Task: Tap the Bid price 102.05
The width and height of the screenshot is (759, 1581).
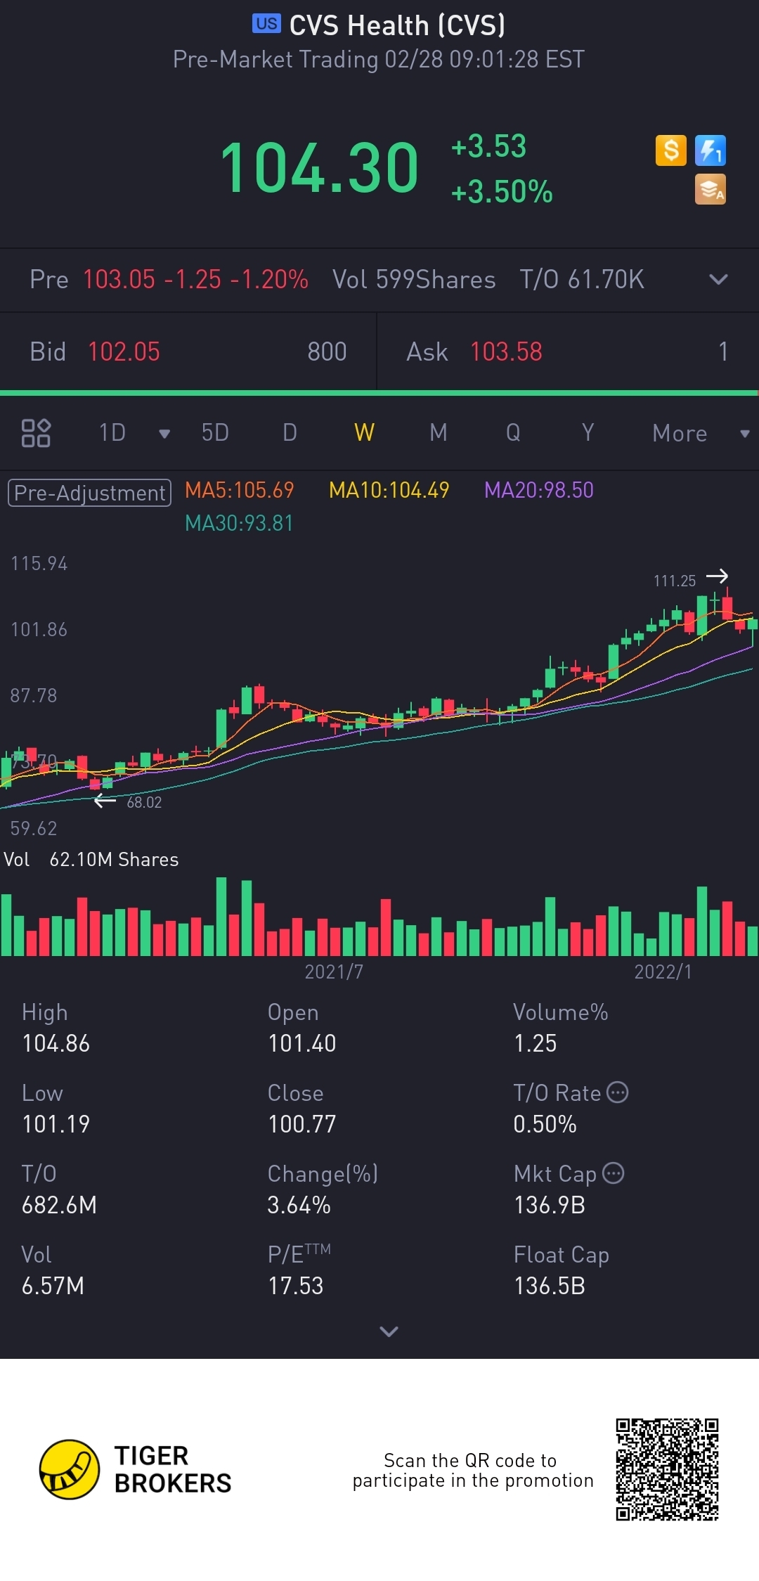Action: pyautogui.click(x=124, y=352)
